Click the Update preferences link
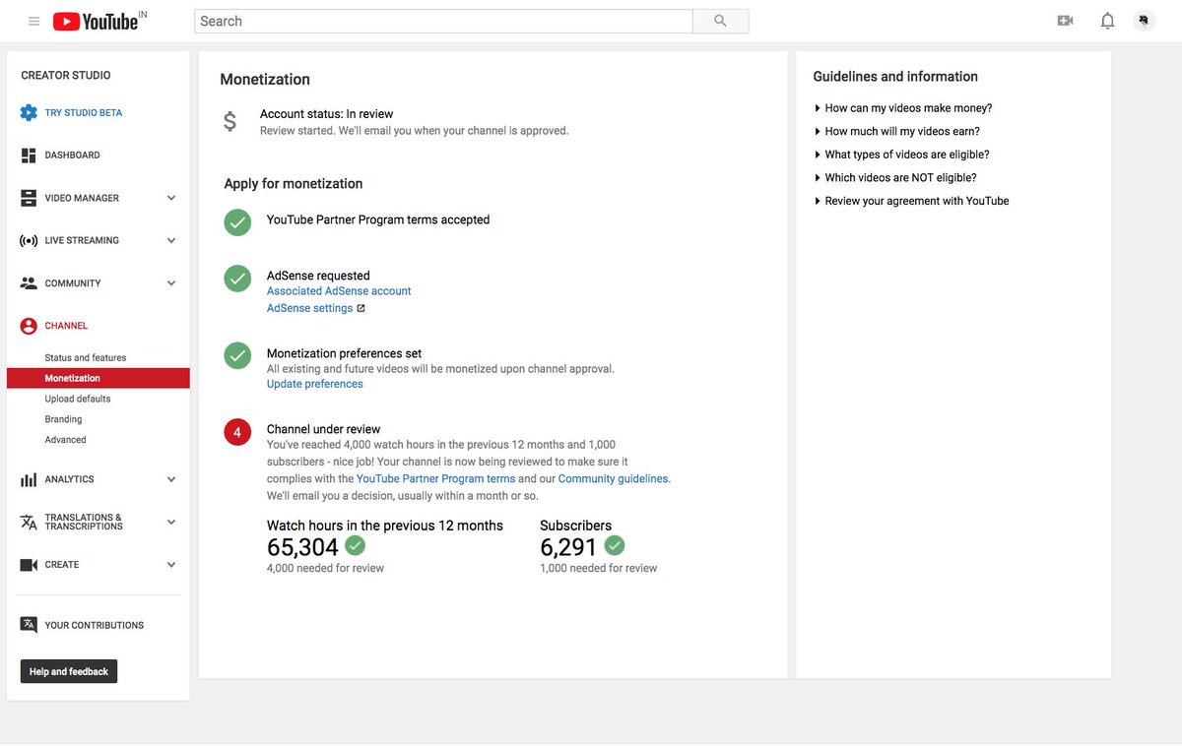 coord(315,384)
